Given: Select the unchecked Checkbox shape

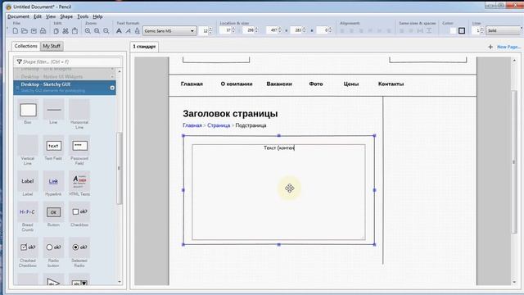Looking at the screenshot, I should (x=79, y=215).
